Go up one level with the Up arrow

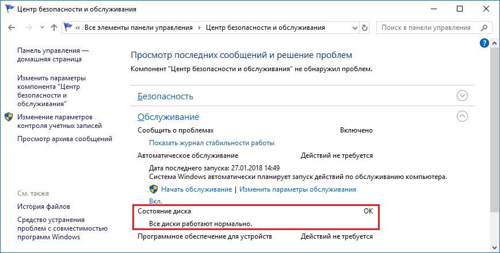[54, 28]
